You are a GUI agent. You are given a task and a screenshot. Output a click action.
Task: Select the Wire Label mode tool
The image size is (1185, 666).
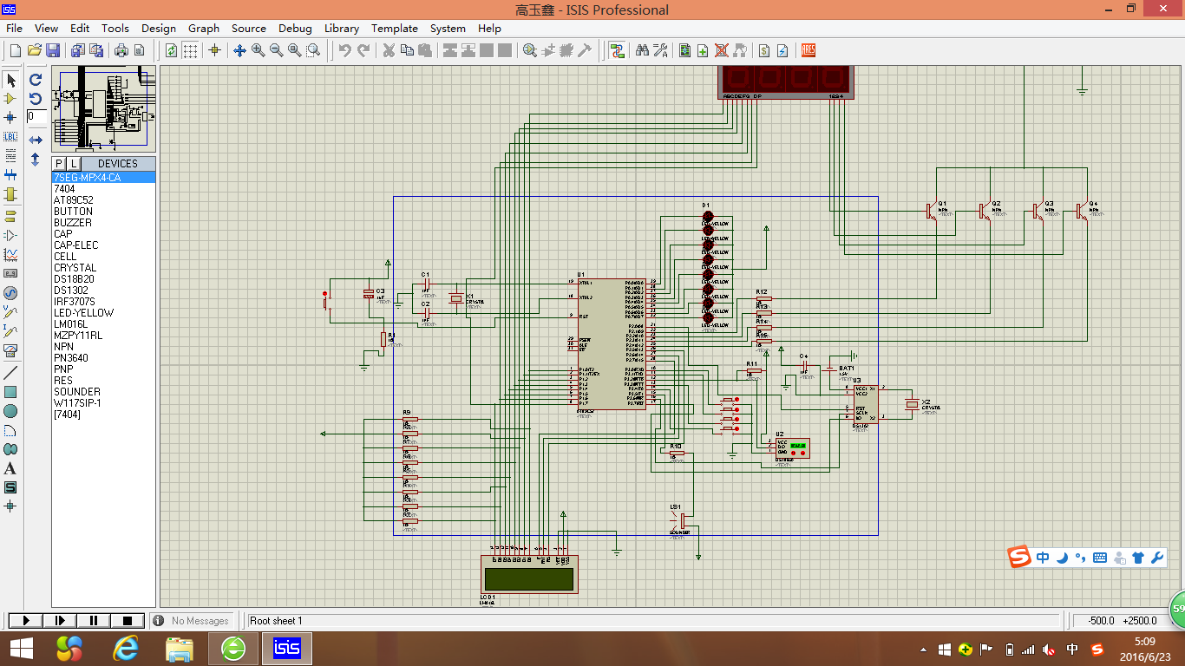pyautogui.click(x=10, y=136)
